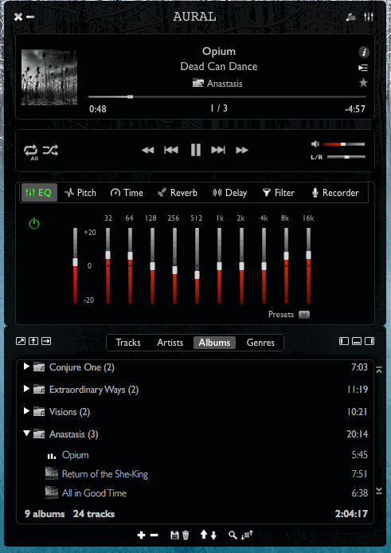
Task: Save playlist to file
Action: coord(174,535)
